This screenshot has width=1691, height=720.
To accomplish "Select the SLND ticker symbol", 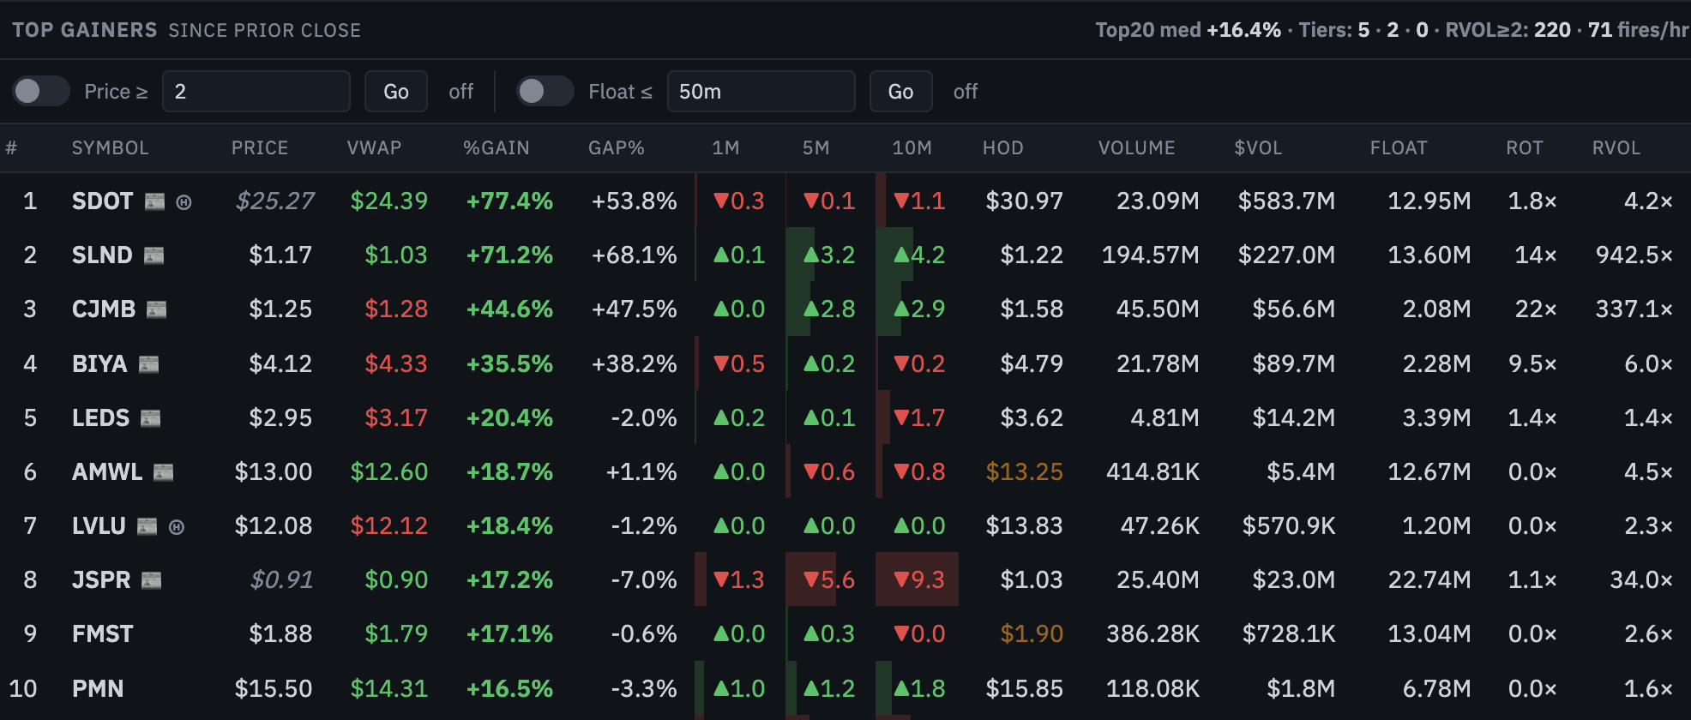I will pos(102,255).
